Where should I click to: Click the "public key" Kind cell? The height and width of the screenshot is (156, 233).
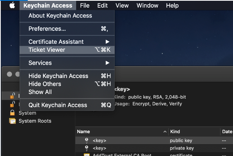coord(181,140)
